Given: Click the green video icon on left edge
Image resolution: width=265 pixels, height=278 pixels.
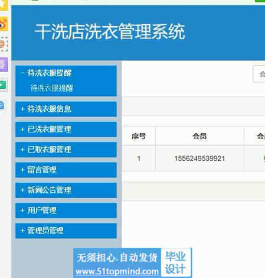Looking at the screenshot, I should tap(4, 85).
